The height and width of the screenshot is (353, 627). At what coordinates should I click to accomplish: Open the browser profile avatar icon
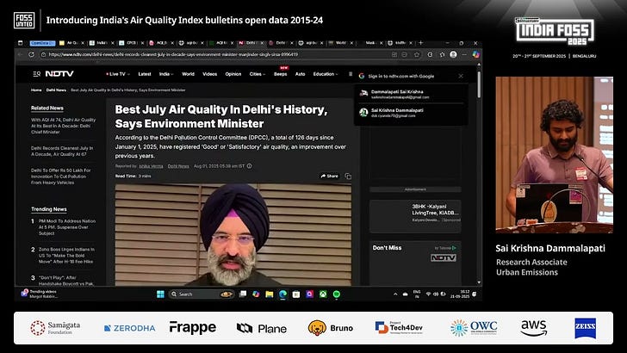tap(453, 54)
